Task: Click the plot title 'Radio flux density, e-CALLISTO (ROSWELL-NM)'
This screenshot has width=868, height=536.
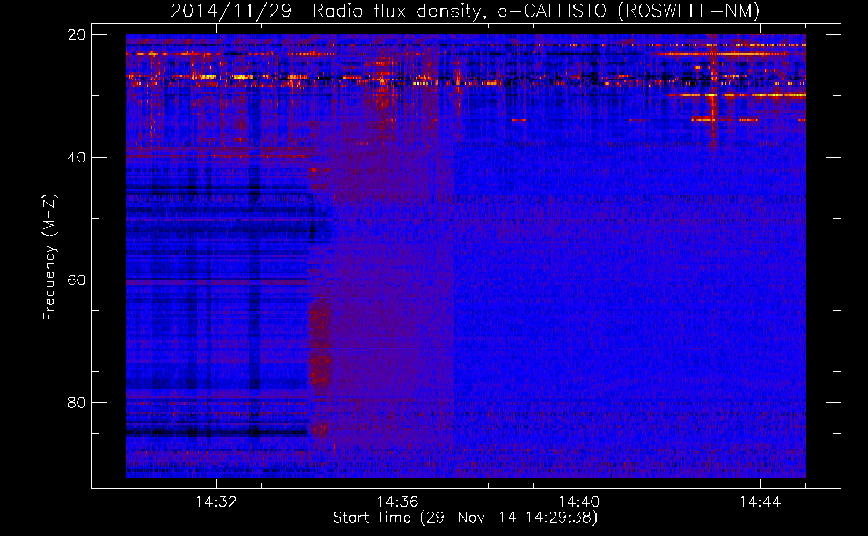Action: pos(536,11)
